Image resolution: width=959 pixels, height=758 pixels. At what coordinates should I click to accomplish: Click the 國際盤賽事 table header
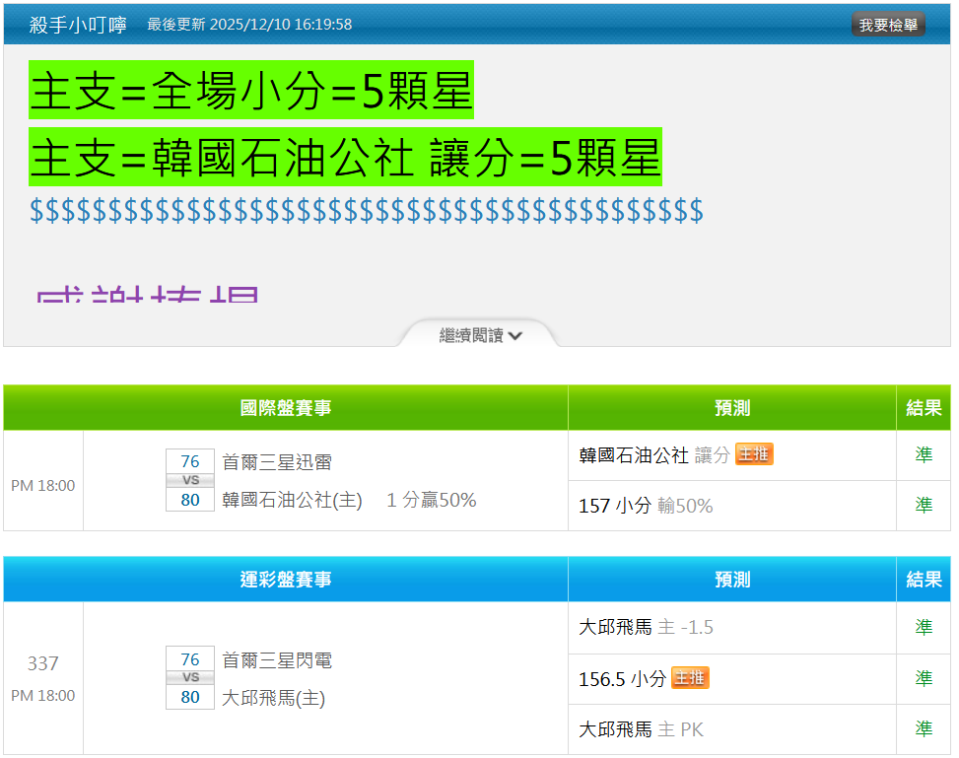point(286,408)
